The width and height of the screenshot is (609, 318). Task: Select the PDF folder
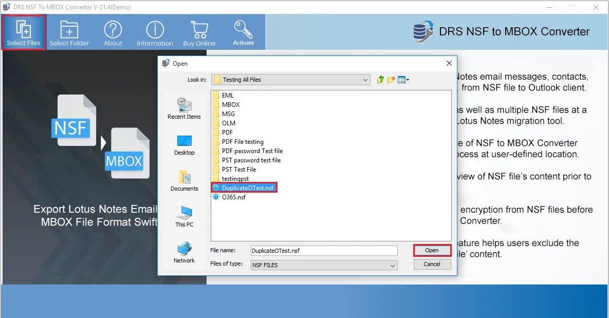[x=223, y=133]
